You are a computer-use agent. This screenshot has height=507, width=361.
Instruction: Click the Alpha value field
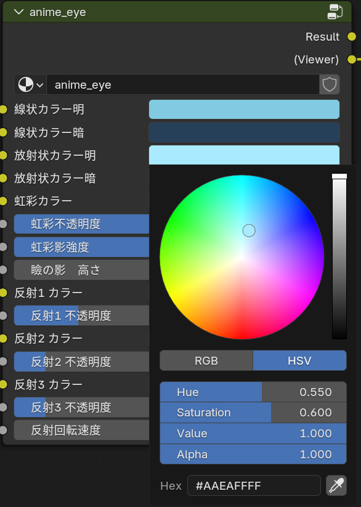tap(253, 454)
